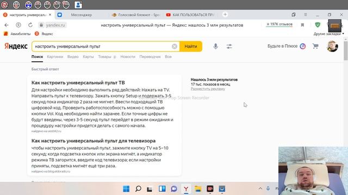Select the Переводчик search category

click(150, 56)
